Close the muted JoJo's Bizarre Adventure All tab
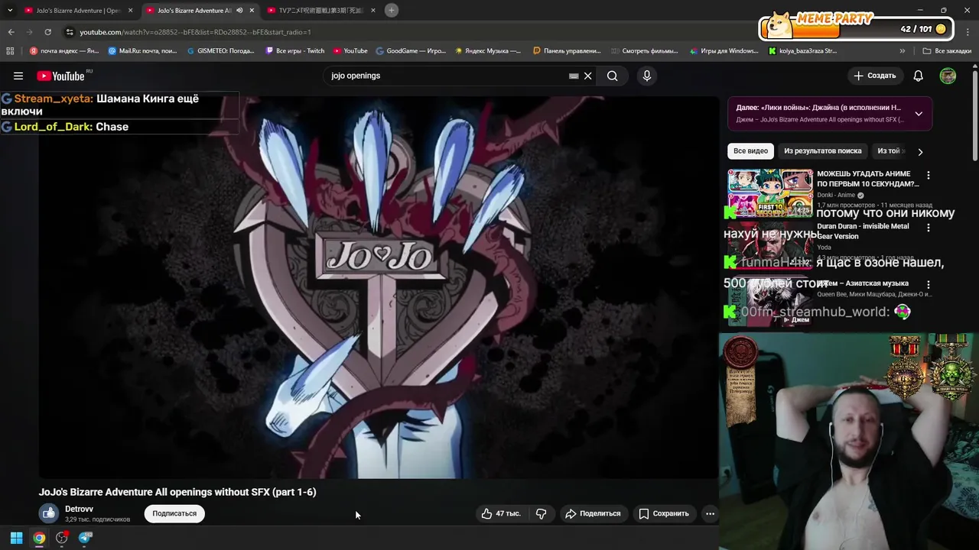This screenshot has height=550, width=979. pos(252,11)
